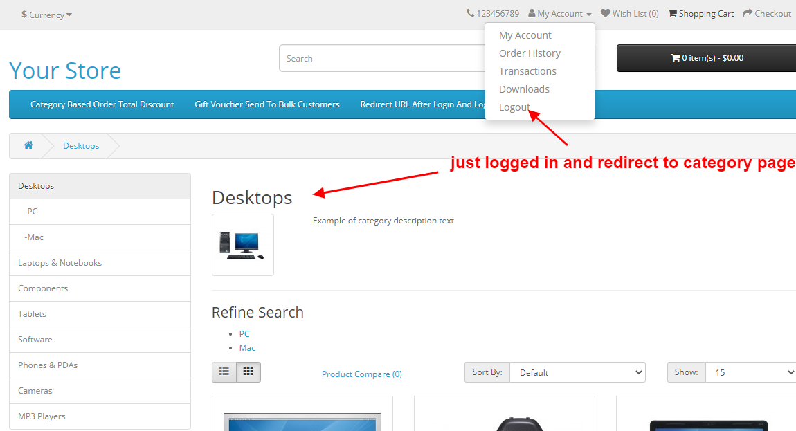Screen dimensions: 796x431
Task: Choose Logout from the account menu
Action: [x=514, y=107]
